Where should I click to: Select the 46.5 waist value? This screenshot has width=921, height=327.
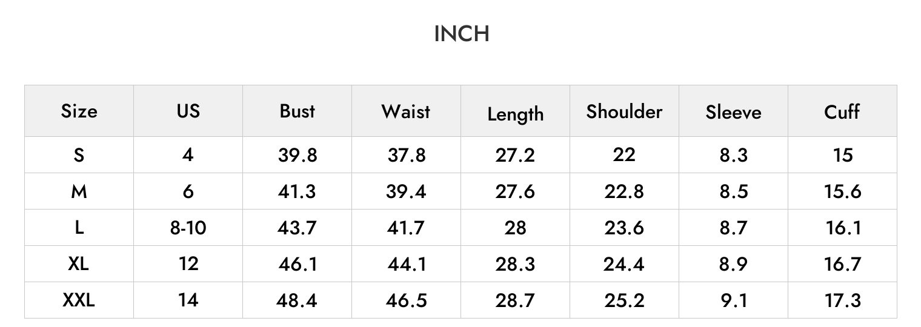[406, 300]
